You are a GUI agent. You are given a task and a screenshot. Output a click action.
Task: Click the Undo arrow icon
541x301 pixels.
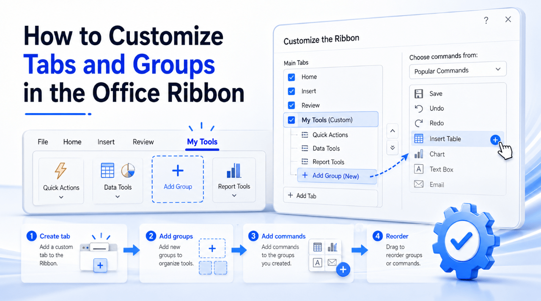(x=419, y=108)
